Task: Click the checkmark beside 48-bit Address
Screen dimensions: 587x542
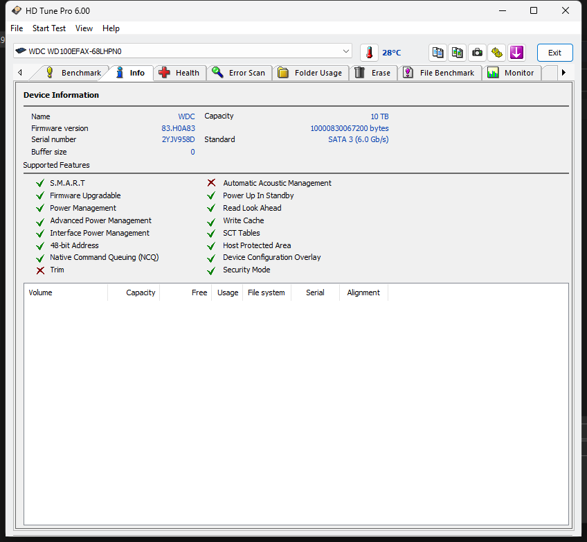Action: click(40, 246)
